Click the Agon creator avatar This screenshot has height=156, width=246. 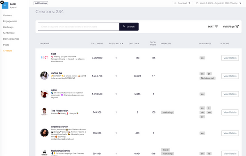pyautogui.click(x=44, y=94)
